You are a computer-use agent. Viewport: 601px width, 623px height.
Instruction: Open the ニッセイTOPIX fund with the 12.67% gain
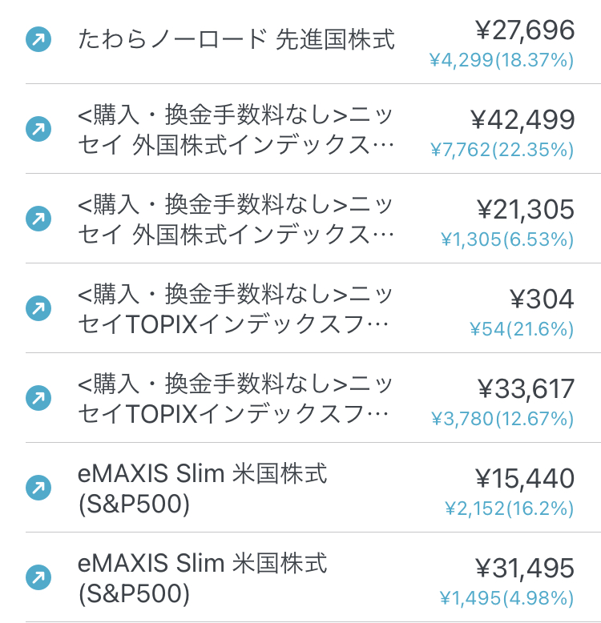235,399
